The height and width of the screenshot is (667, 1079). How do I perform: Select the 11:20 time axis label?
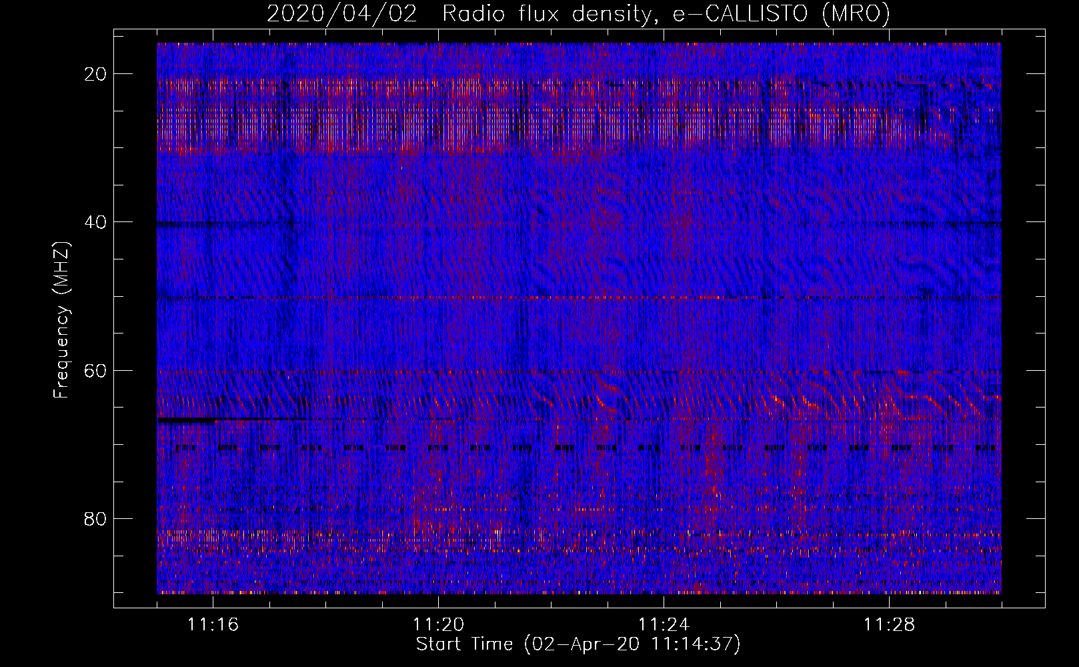pos(438,625)
